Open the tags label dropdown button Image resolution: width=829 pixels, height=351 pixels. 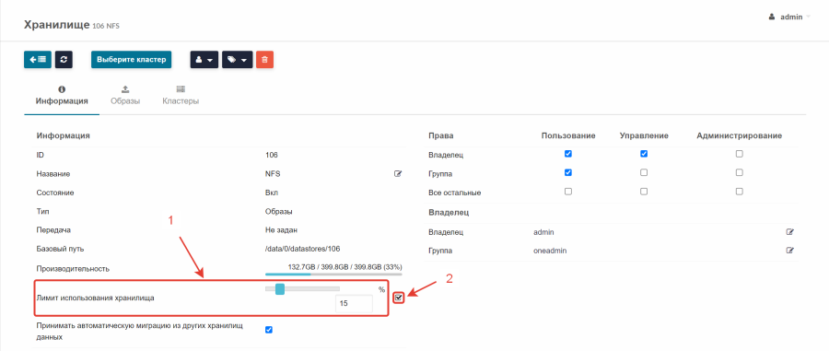(238, 60)
